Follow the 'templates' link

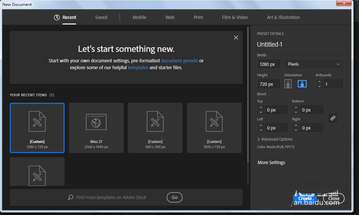pyautogui.click(x=138, y=67)
